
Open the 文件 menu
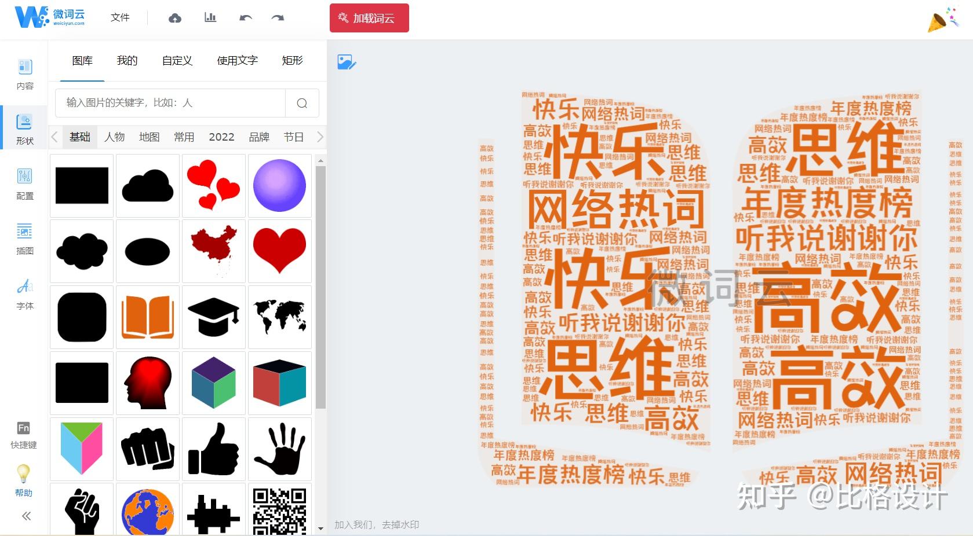(x=119, y=18)
